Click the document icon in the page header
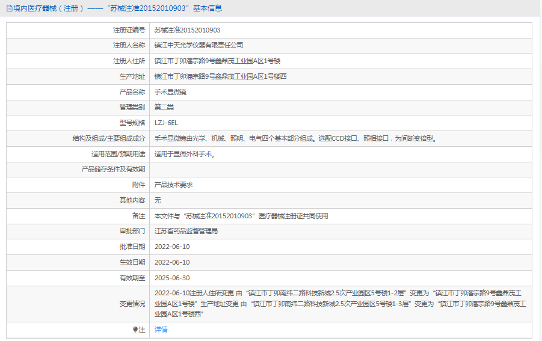Image resolution: width=542 pixels, height=341 pixels. (9, 8)
